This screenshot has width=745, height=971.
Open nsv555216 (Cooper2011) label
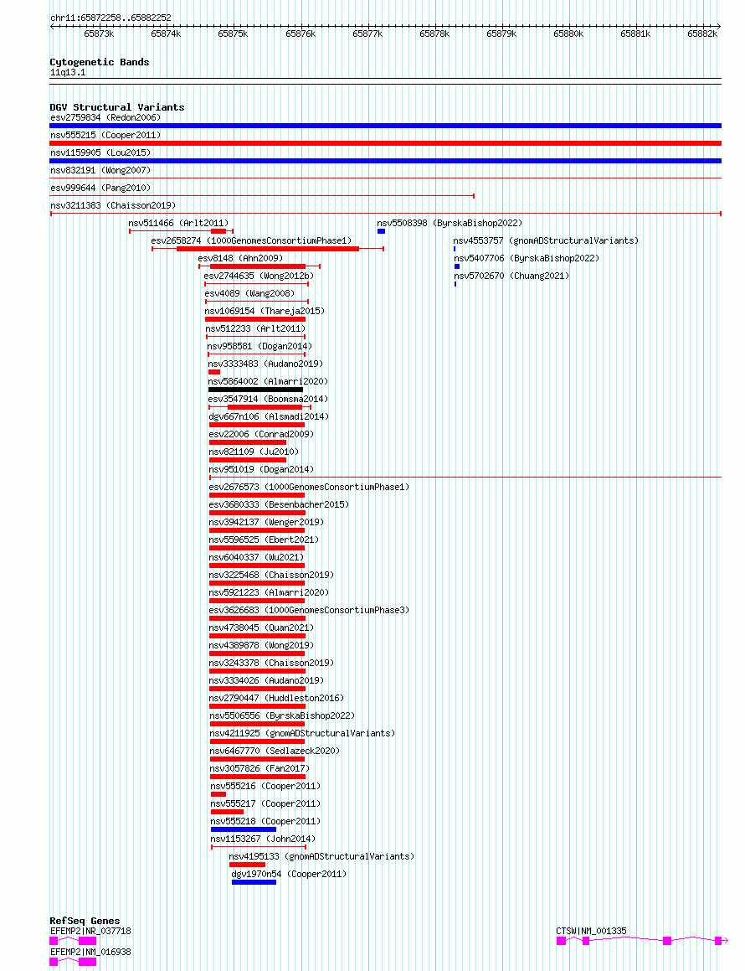[266, 787]
